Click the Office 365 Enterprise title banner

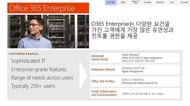click(x=48, y=8)
